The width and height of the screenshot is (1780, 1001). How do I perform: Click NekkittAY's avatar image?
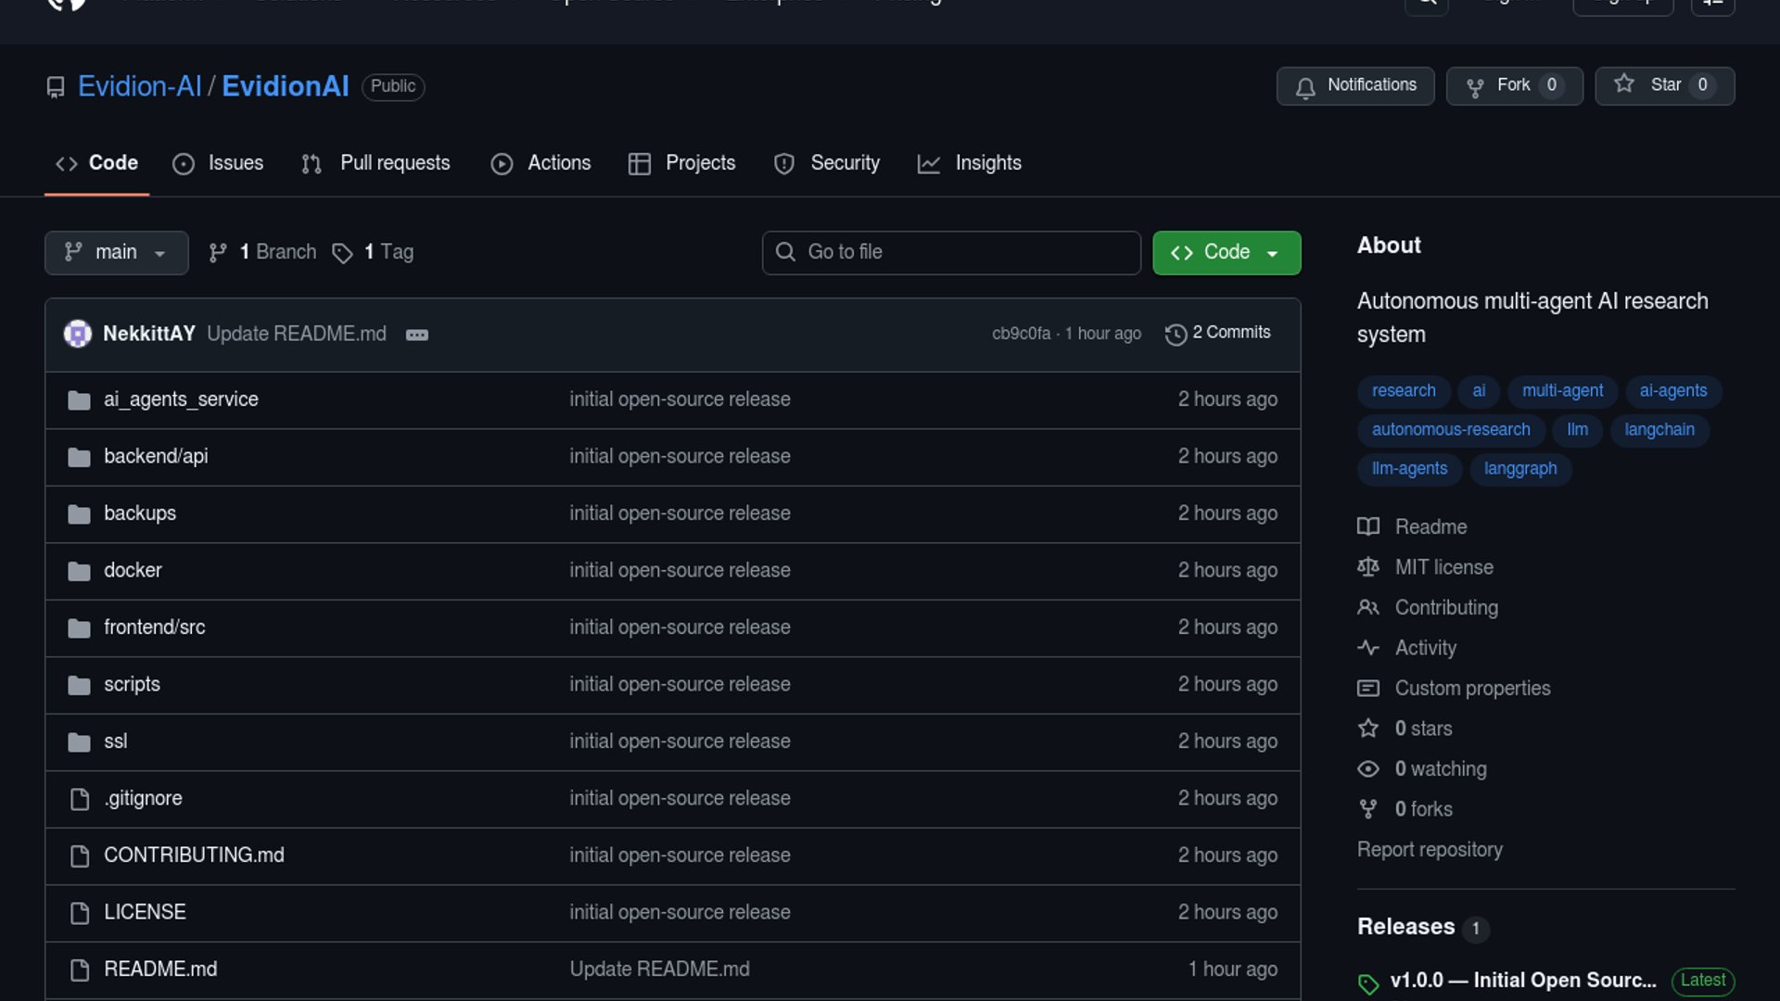click(78, 334)
